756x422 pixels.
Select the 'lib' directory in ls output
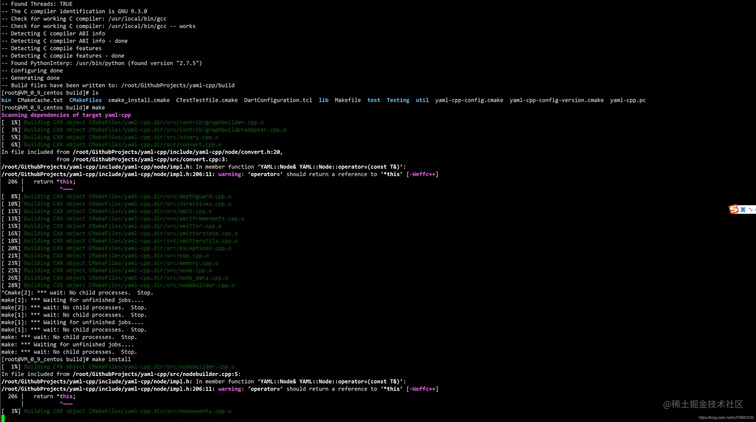[x=323, y=100]
